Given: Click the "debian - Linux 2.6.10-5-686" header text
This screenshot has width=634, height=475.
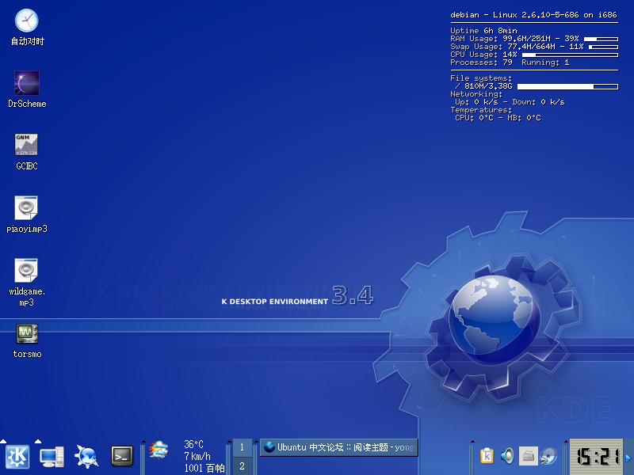Looking at the screenshot, I should coord(514,15).
